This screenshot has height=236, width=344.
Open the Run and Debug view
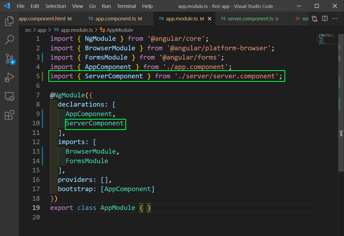[x=9, y=77]
